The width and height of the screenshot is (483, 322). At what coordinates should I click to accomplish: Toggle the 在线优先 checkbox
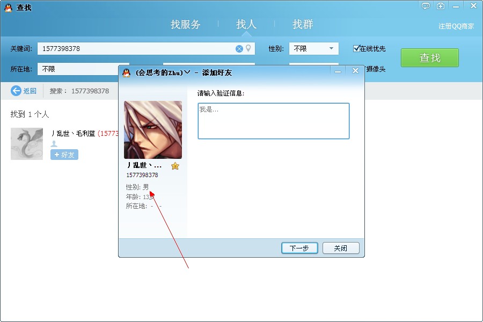(356, 49)
